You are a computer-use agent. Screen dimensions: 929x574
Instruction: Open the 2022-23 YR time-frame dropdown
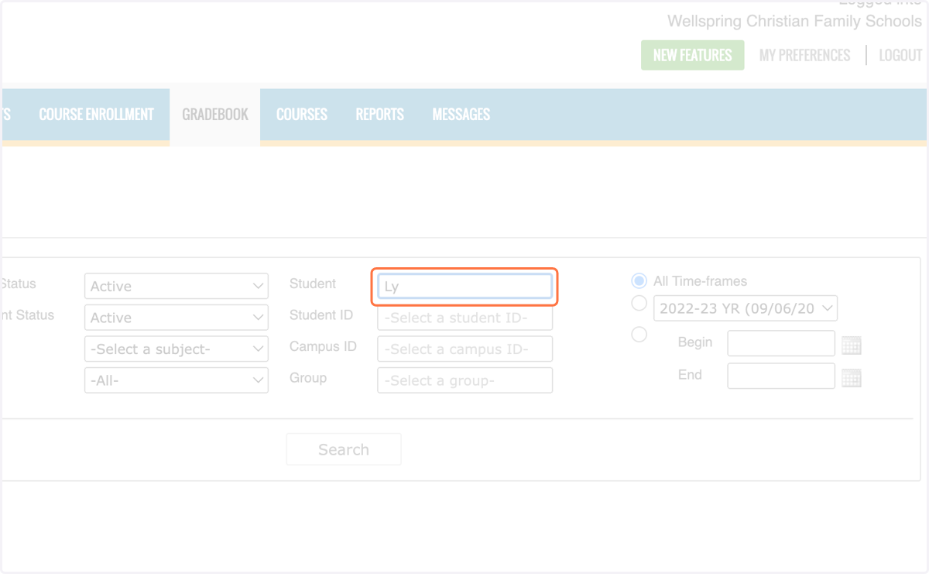[x=746, y=308]
